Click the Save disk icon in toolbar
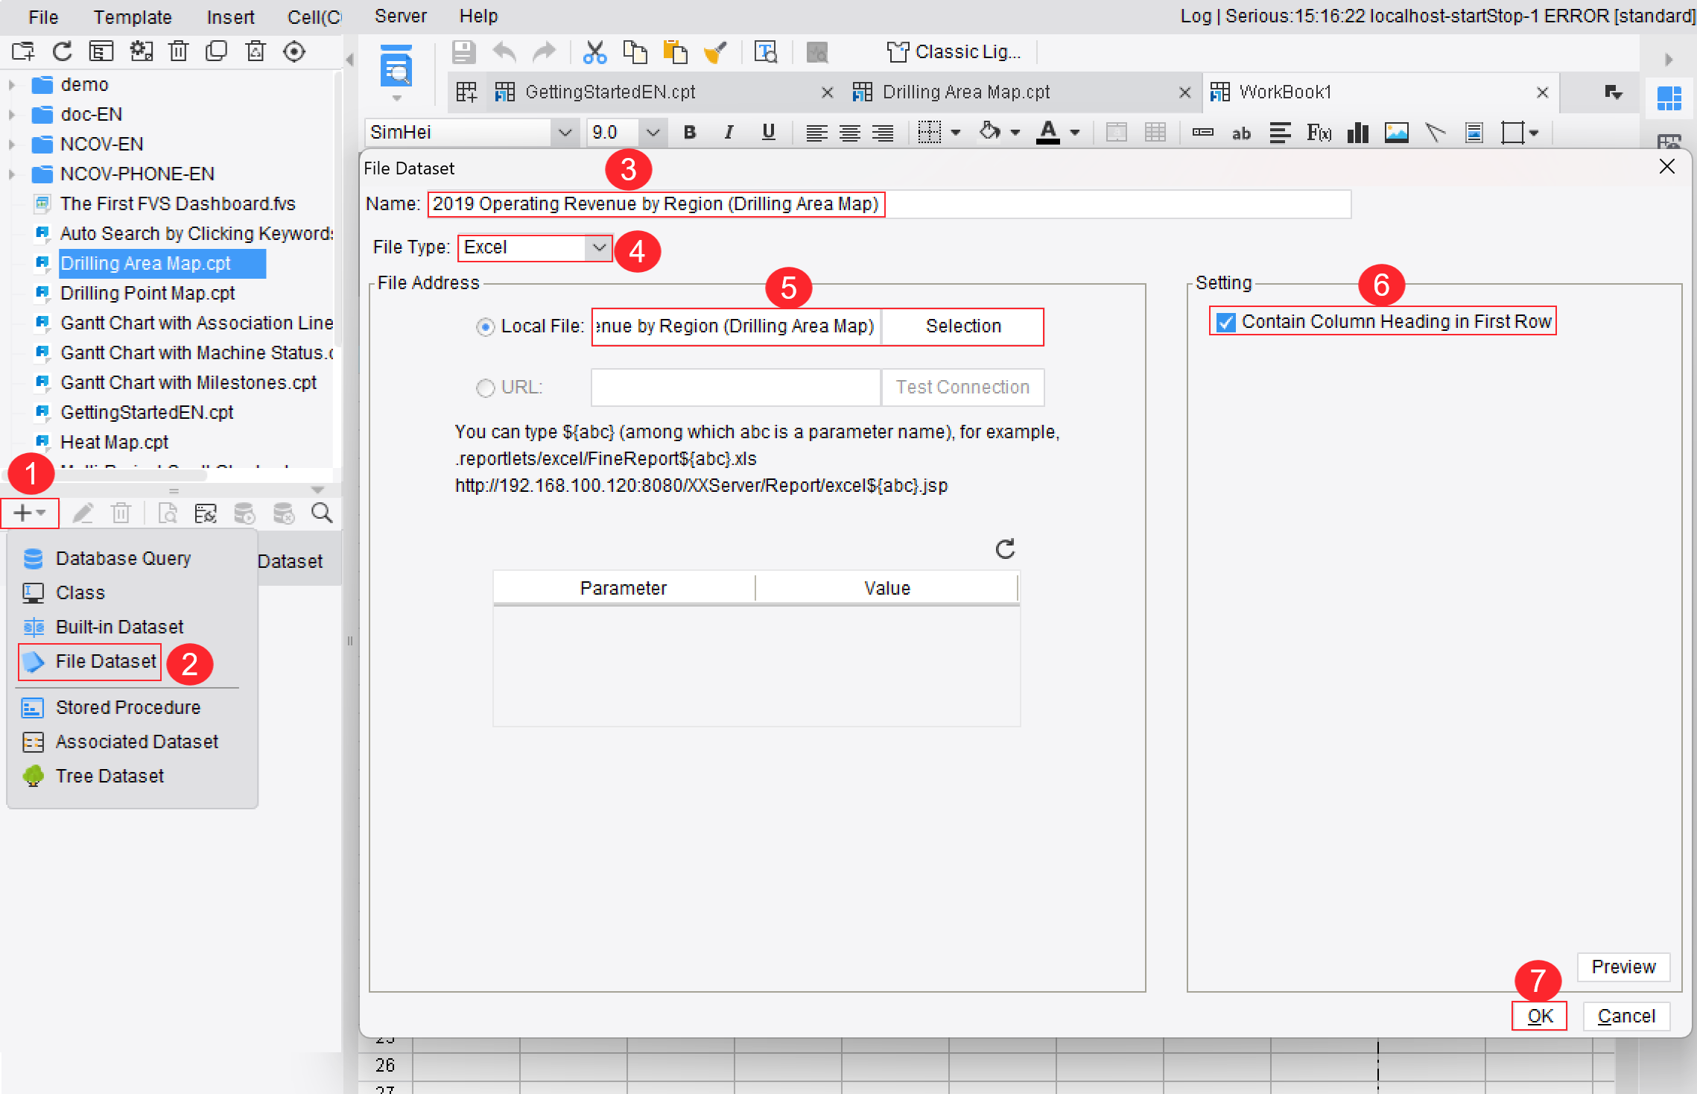The width and height of the screenshot is (1697, 1094). click(x=463, y=52)
